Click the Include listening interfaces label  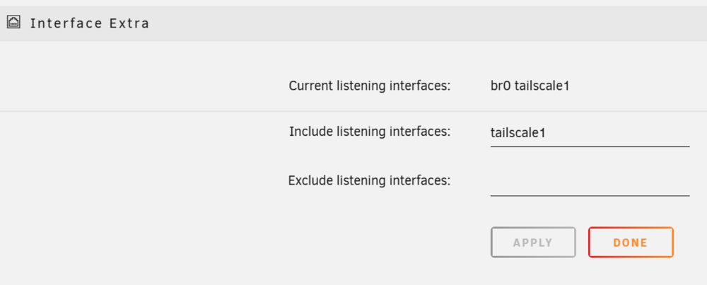pos(370,132)
